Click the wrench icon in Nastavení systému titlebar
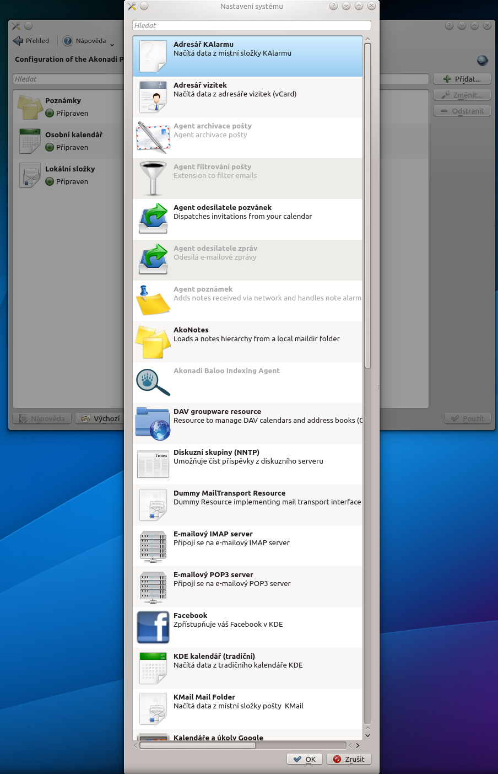 132,6
